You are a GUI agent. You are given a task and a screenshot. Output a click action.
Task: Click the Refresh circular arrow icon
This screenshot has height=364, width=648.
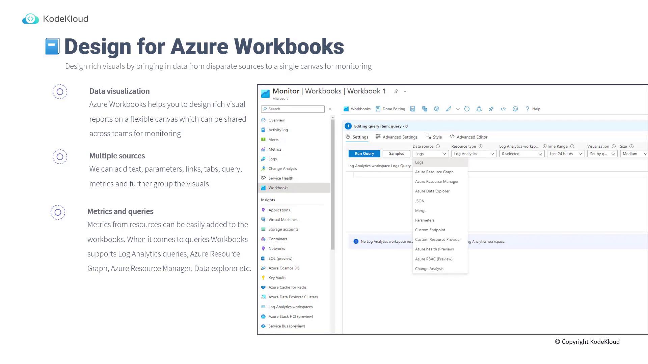467,109
